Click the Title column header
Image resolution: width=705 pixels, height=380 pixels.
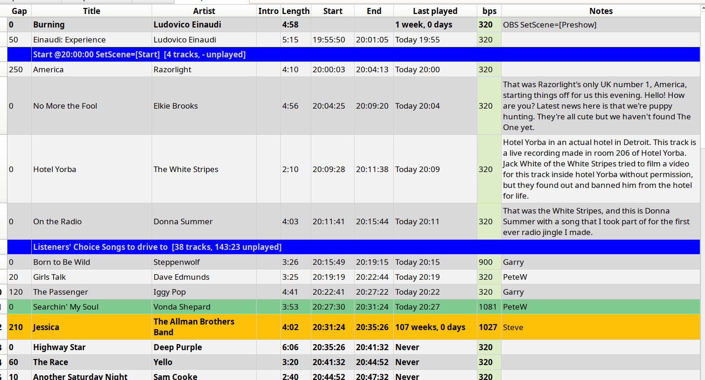91,11
